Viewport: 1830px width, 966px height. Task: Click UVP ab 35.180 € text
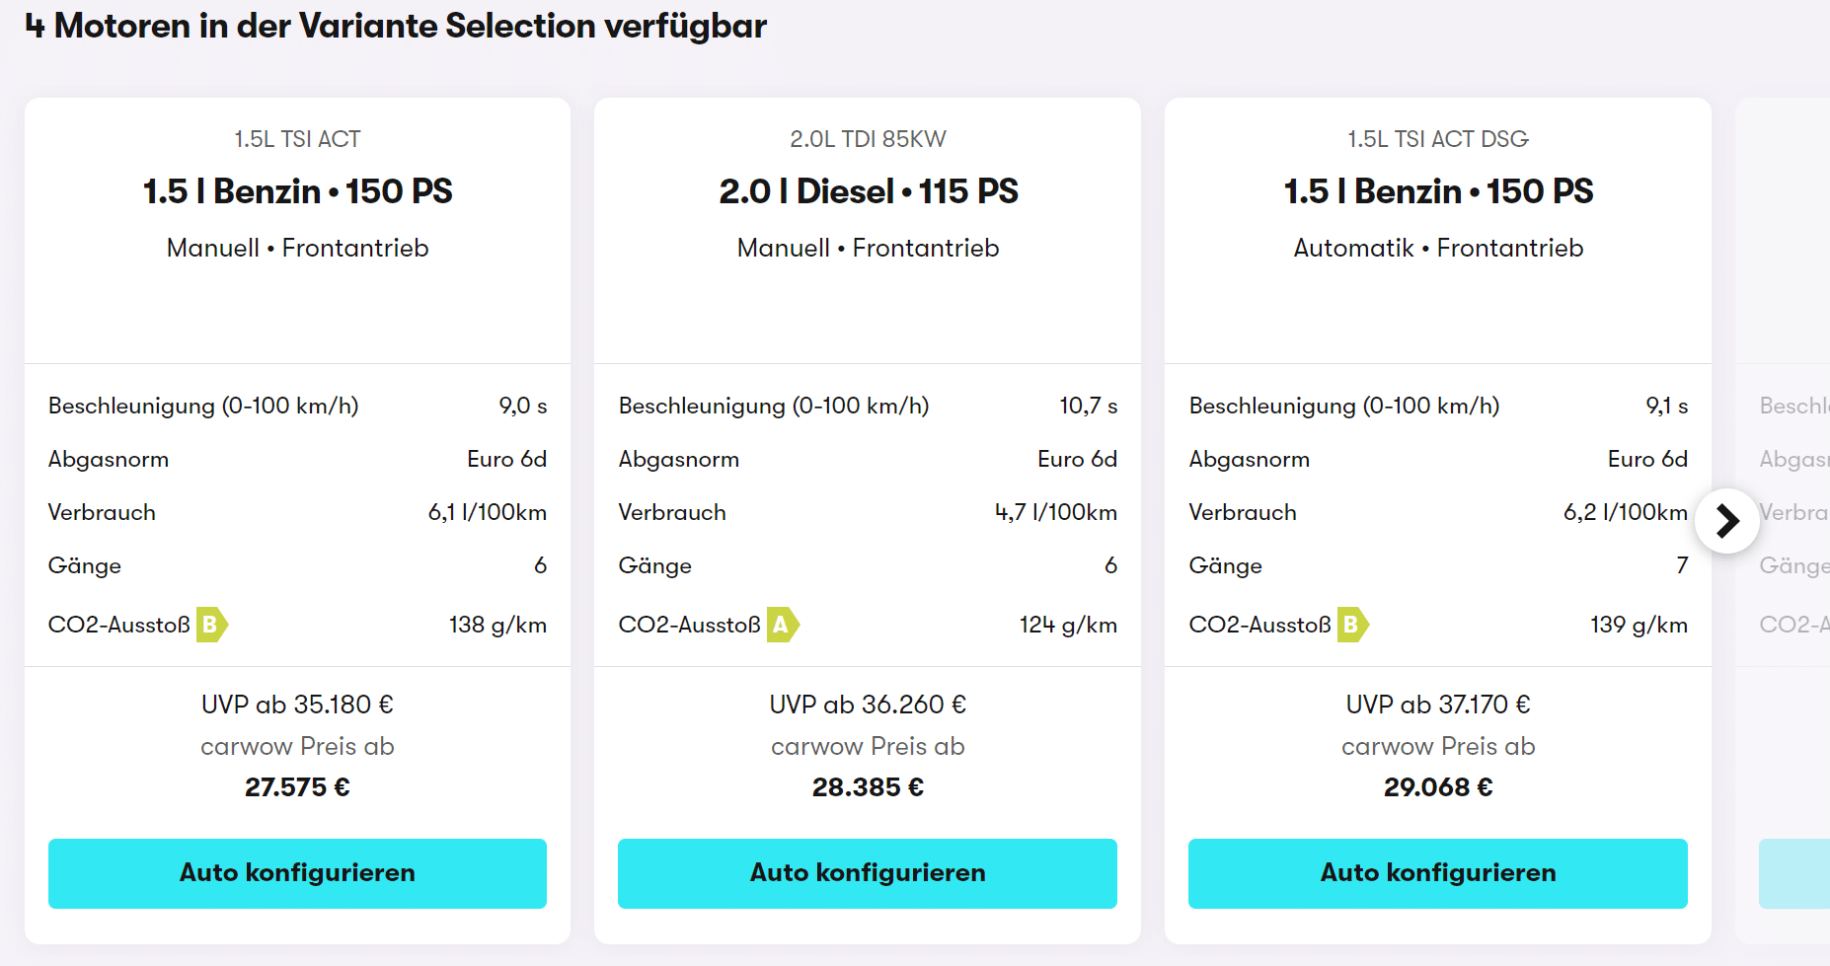tap(297, 705)
